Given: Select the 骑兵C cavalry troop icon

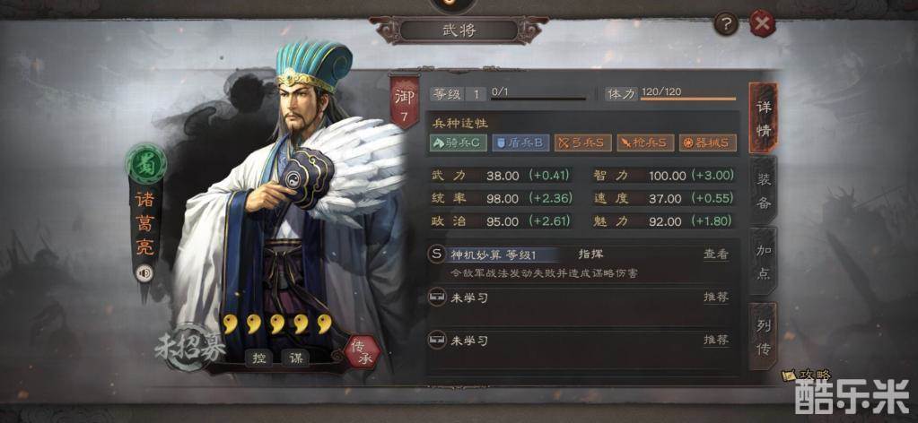Looking at the screenshot, I should tap(459, 142).
